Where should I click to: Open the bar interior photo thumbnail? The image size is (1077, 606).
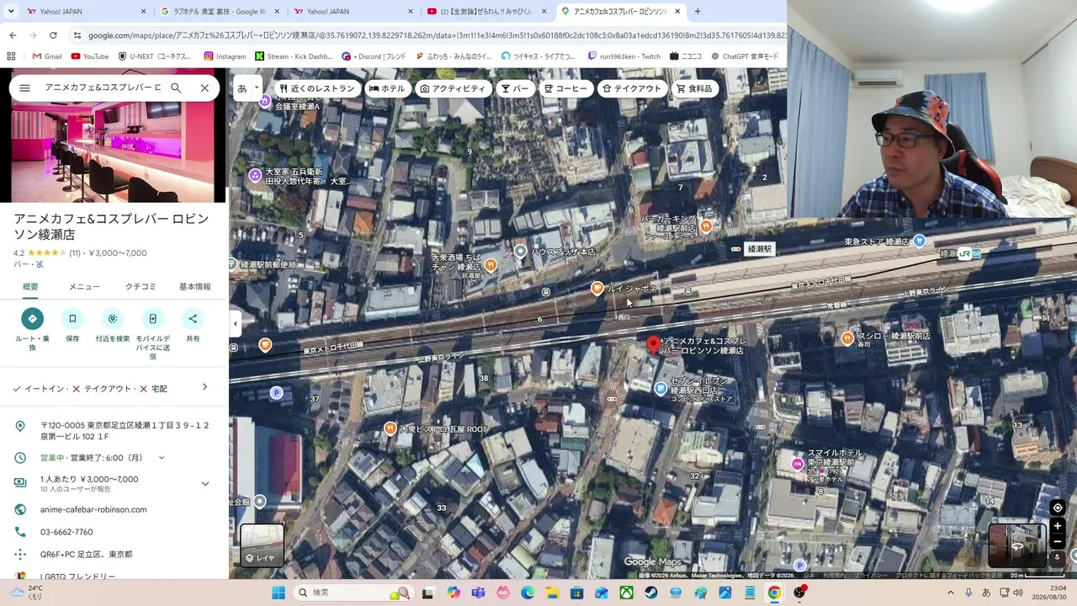tap(113, 152)
